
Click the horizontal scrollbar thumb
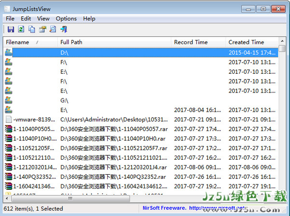(x=70, y=199)
